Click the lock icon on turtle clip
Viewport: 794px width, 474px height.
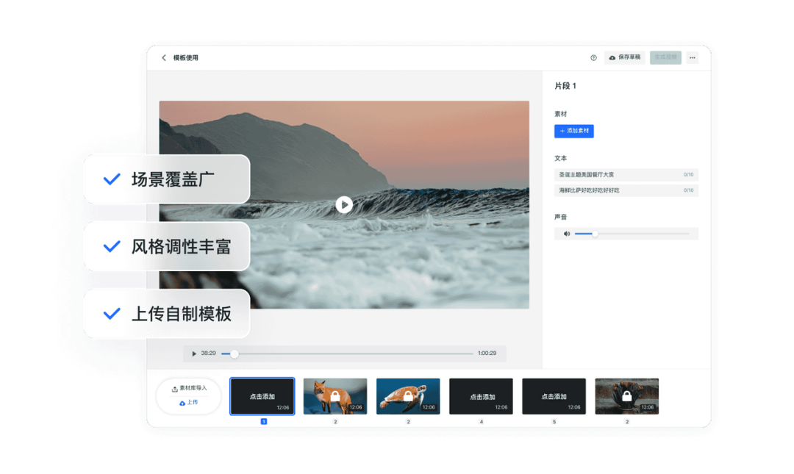point(408,397)
